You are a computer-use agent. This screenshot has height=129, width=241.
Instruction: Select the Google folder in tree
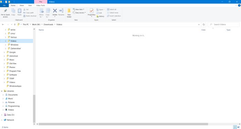[12, 52]
